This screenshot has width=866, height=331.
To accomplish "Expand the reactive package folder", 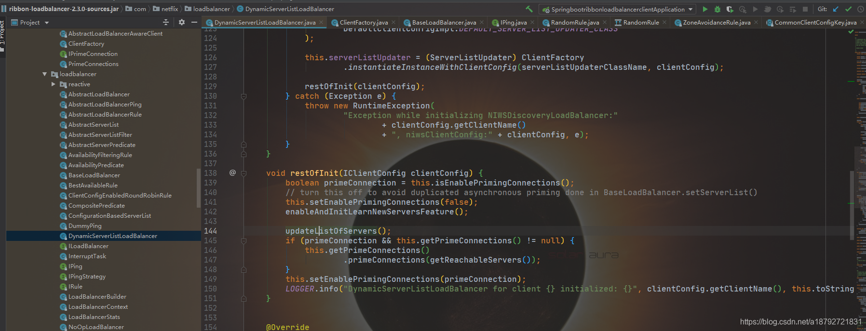I will pyautogui.click(x=54, y=84).
